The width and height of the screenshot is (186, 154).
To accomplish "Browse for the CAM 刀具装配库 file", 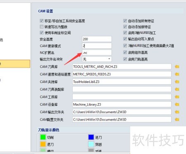I will (177, 89).
